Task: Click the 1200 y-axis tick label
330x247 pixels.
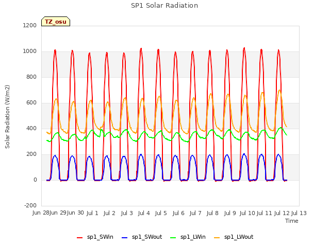Action: tap(30, 25)
